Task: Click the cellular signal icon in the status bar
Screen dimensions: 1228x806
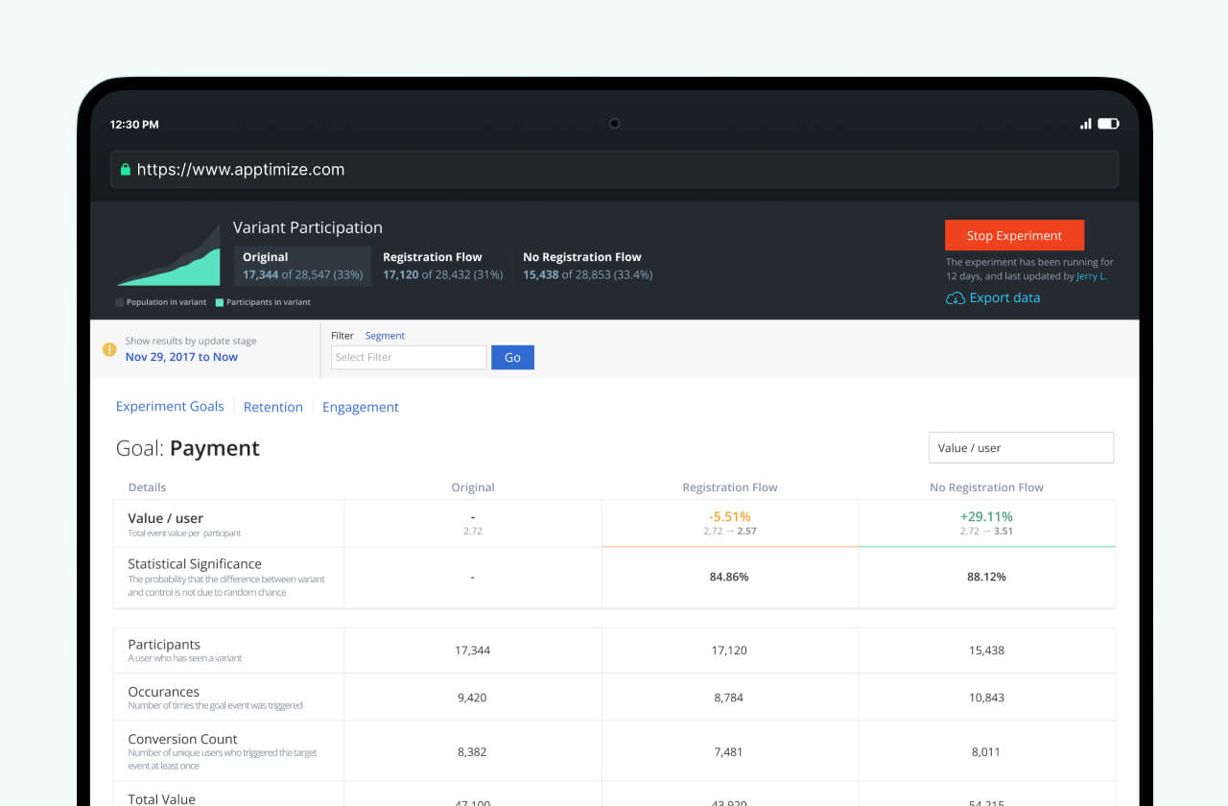Action: [1088, 123]
